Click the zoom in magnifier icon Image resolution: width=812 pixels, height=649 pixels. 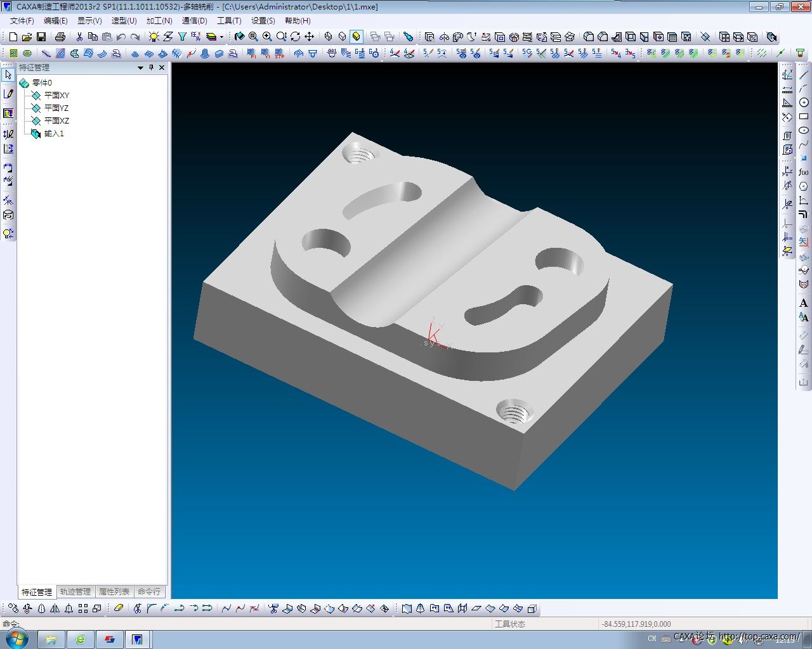(x=268, y=37)
